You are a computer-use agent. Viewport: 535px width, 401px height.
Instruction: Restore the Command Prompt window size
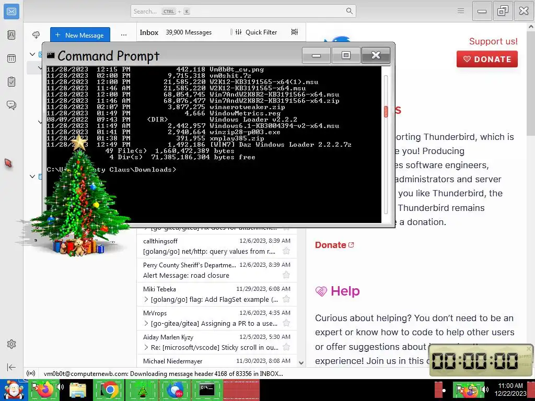tap(346, 55)
